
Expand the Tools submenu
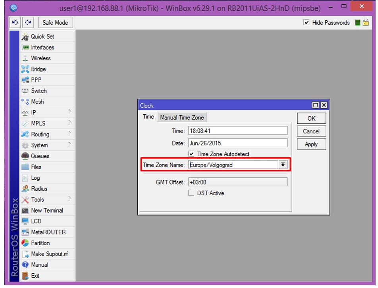(69, 199)
